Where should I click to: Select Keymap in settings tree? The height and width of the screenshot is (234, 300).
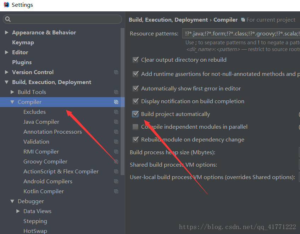pyautogui.click(x=23, y=42)
